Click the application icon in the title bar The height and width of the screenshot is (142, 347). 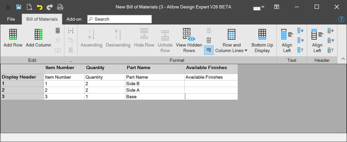click(x=8, y=7)
